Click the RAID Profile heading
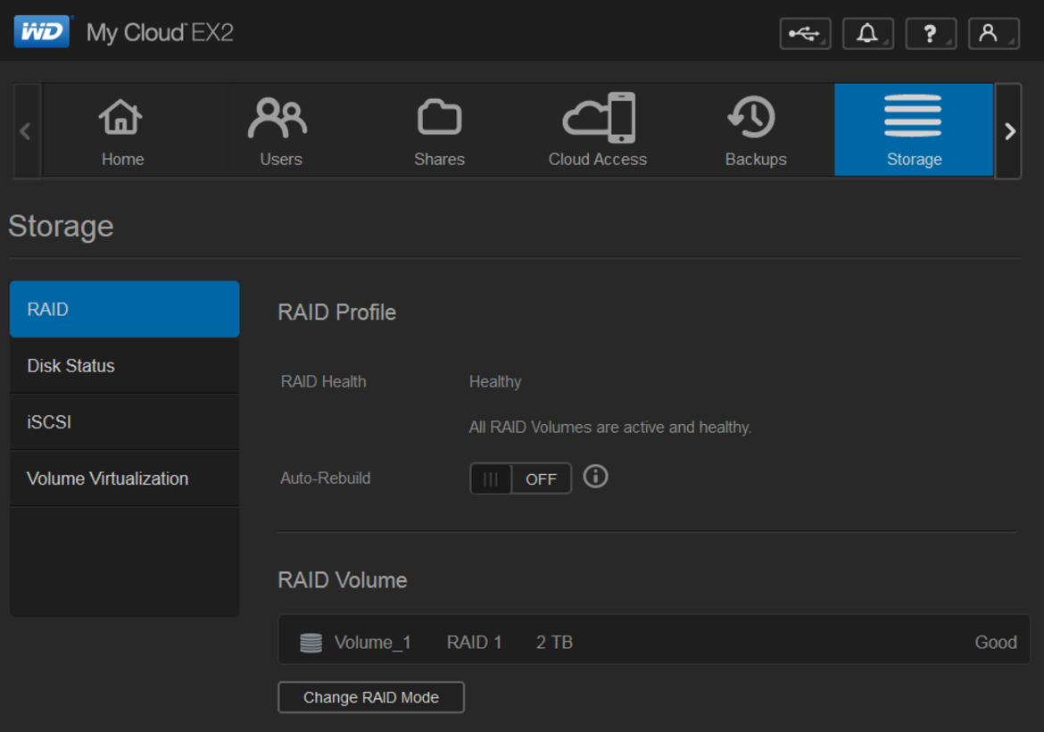The image size is (1044, 732). [x=337, y=312]
